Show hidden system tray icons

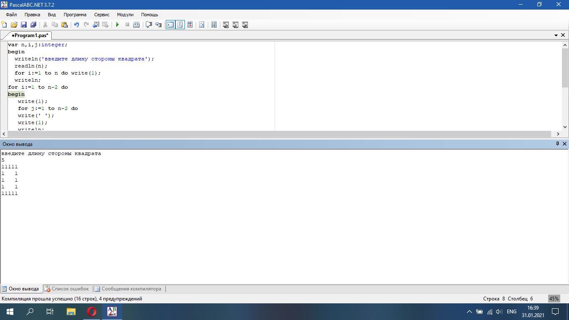click(x=469, y=312)
